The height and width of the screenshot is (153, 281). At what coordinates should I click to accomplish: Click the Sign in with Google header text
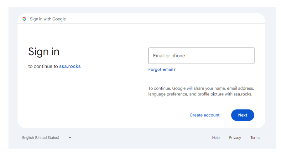[48, 19]
